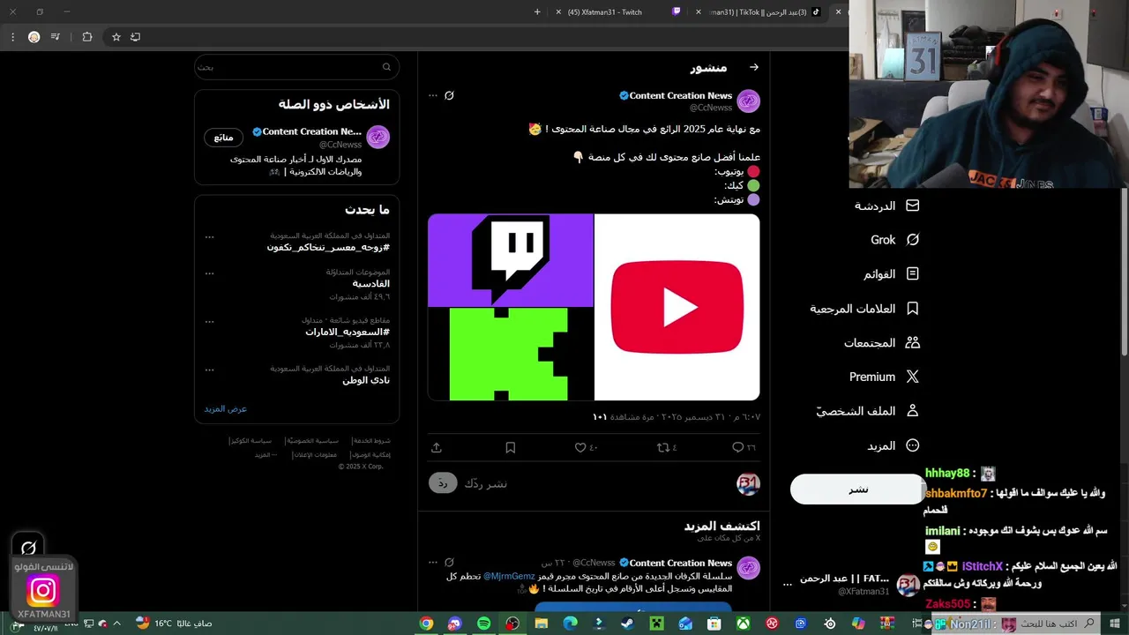Open File Explorer folder icon in taskbar

coord(542,624)
